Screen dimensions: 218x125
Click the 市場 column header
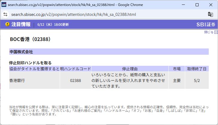pyautogui.click(x=177, y=69)
